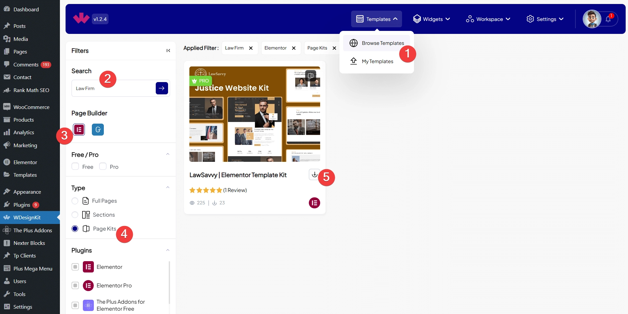Collapse the Free / Pro filter section
Screen dimensions: 628x314
[x=168, y=155]
